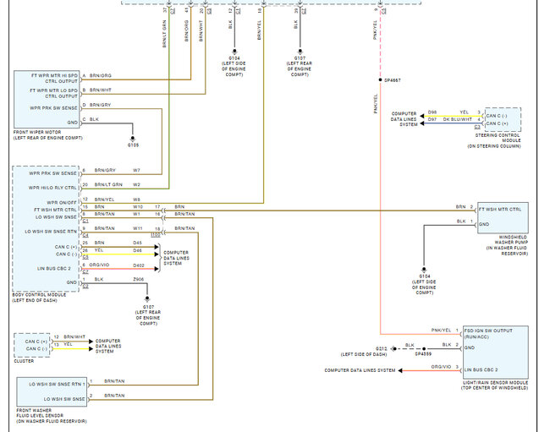The height and width of the screenshot is (432, 550).
Task: Click the BODY CONTROL MODULE label
Action: [39, 295]
